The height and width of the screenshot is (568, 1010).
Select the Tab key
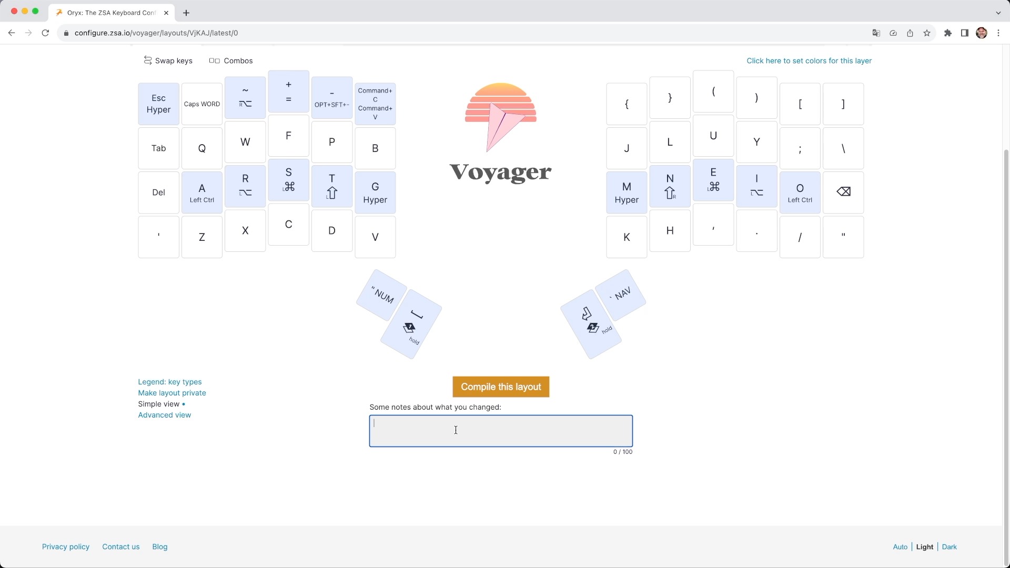(x=158, y=148)
